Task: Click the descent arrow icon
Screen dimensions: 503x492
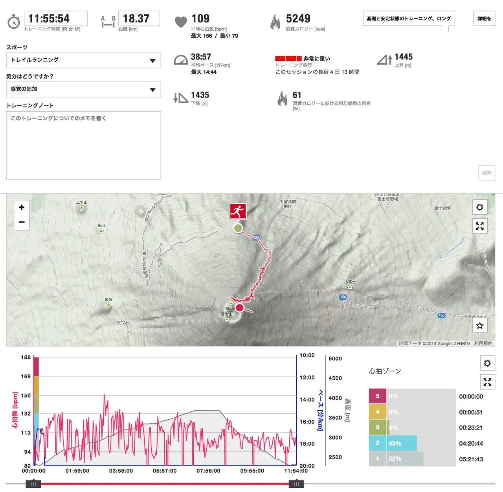Action: 180,98
